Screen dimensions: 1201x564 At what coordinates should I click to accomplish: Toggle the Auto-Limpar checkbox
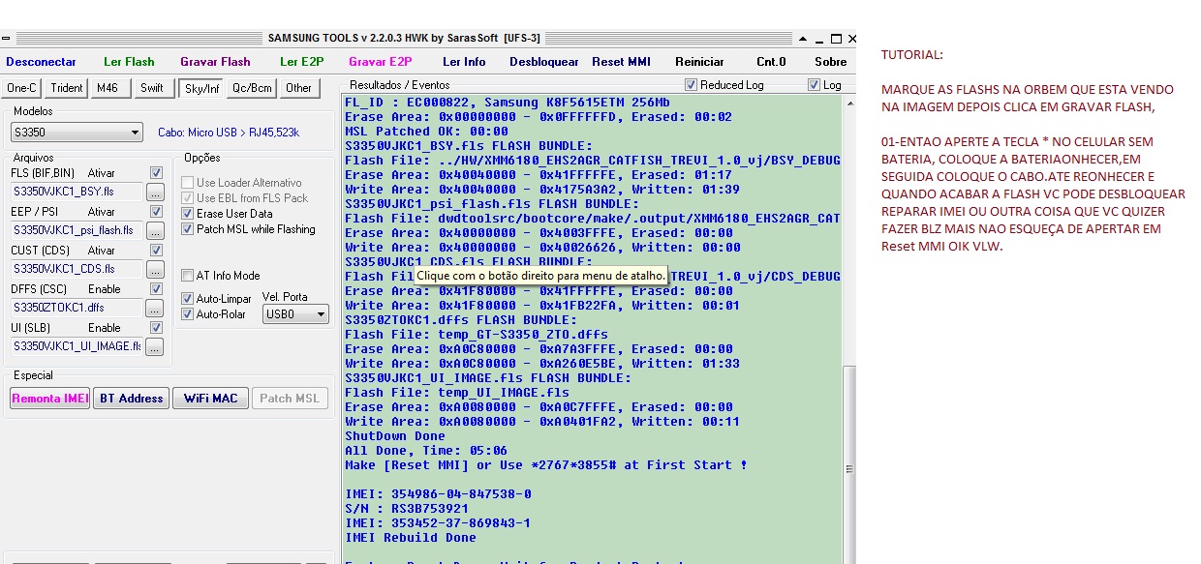pos(188,299)
